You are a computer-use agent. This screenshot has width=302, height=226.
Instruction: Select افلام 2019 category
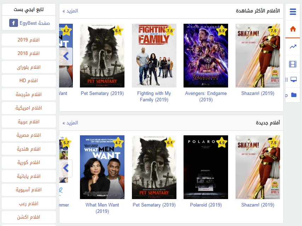[29, 40]
